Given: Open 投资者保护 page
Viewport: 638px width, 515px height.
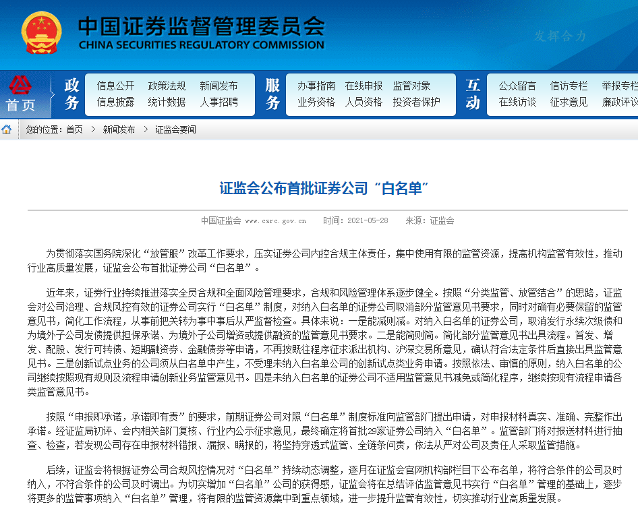Looking at the screenshot, I should (417, 102).
